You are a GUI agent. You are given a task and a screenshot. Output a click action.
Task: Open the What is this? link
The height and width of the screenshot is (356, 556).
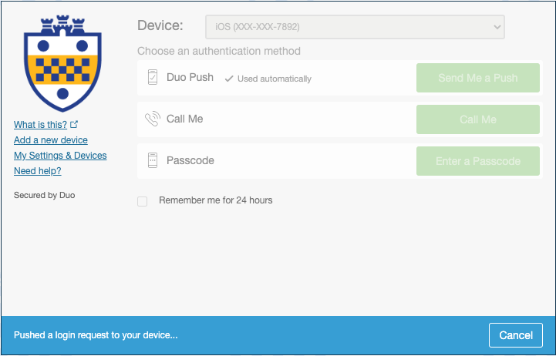40,125
